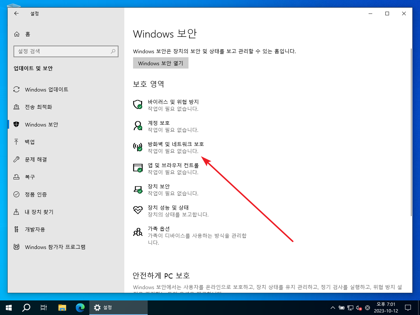Open the Home (홈) icon in sidebar
This screenshot has width=420, height=315.
(17, 34)
